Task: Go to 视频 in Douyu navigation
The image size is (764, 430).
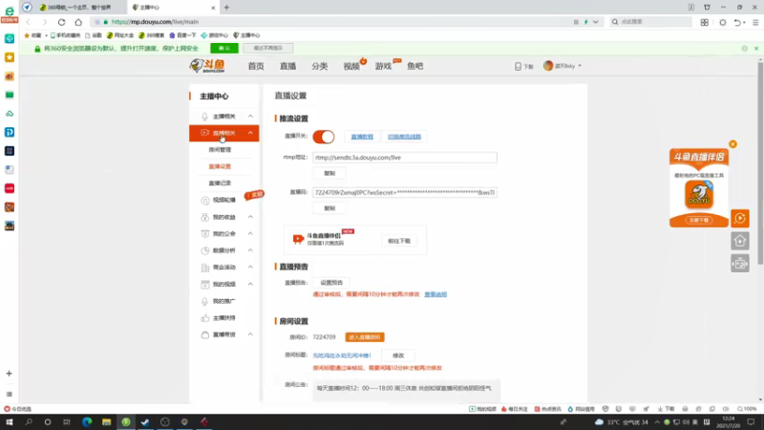Action: click(x=351, y=66)
